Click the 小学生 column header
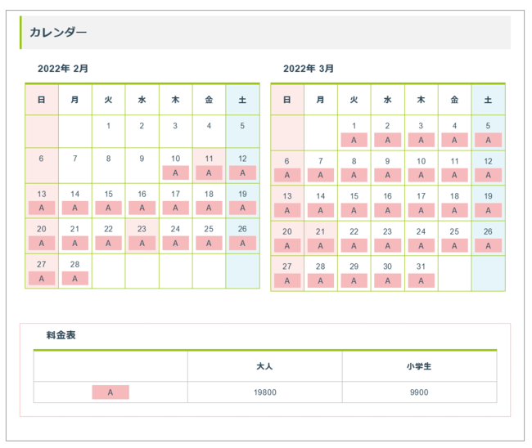This screenshot has width=532, height=448. pos(418,366)
